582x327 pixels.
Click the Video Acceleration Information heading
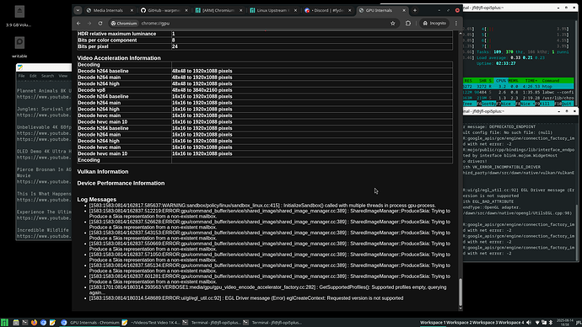coord(119,58)
